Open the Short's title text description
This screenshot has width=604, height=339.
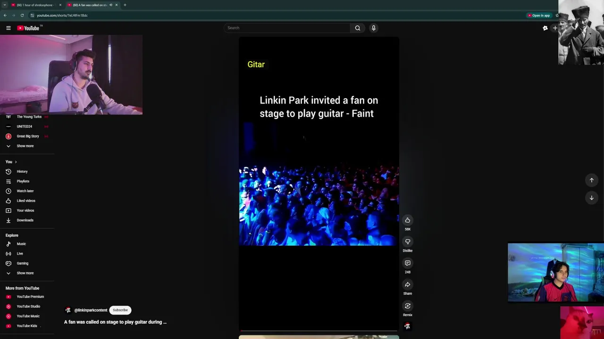point(115,322)
